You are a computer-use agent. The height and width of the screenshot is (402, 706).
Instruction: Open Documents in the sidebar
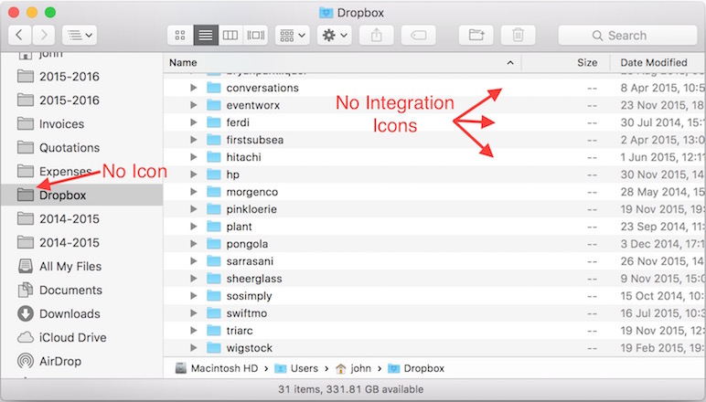(x=81, y=290)
